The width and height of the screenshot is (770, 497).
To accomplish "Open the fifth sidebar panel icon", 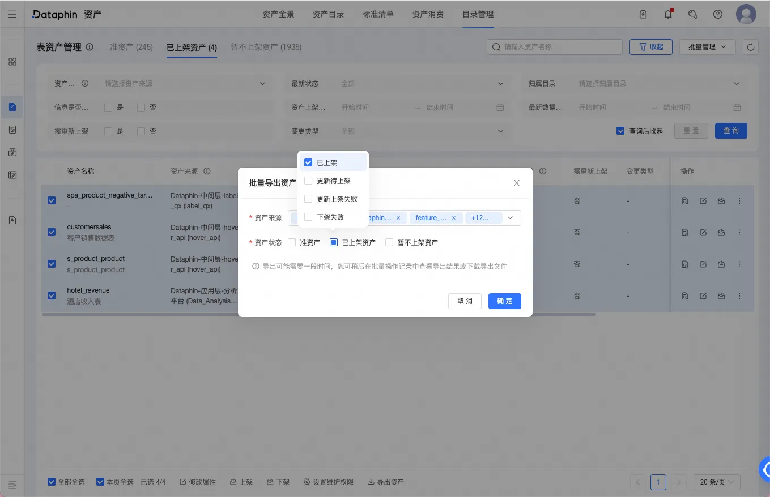I will [12, 175].
